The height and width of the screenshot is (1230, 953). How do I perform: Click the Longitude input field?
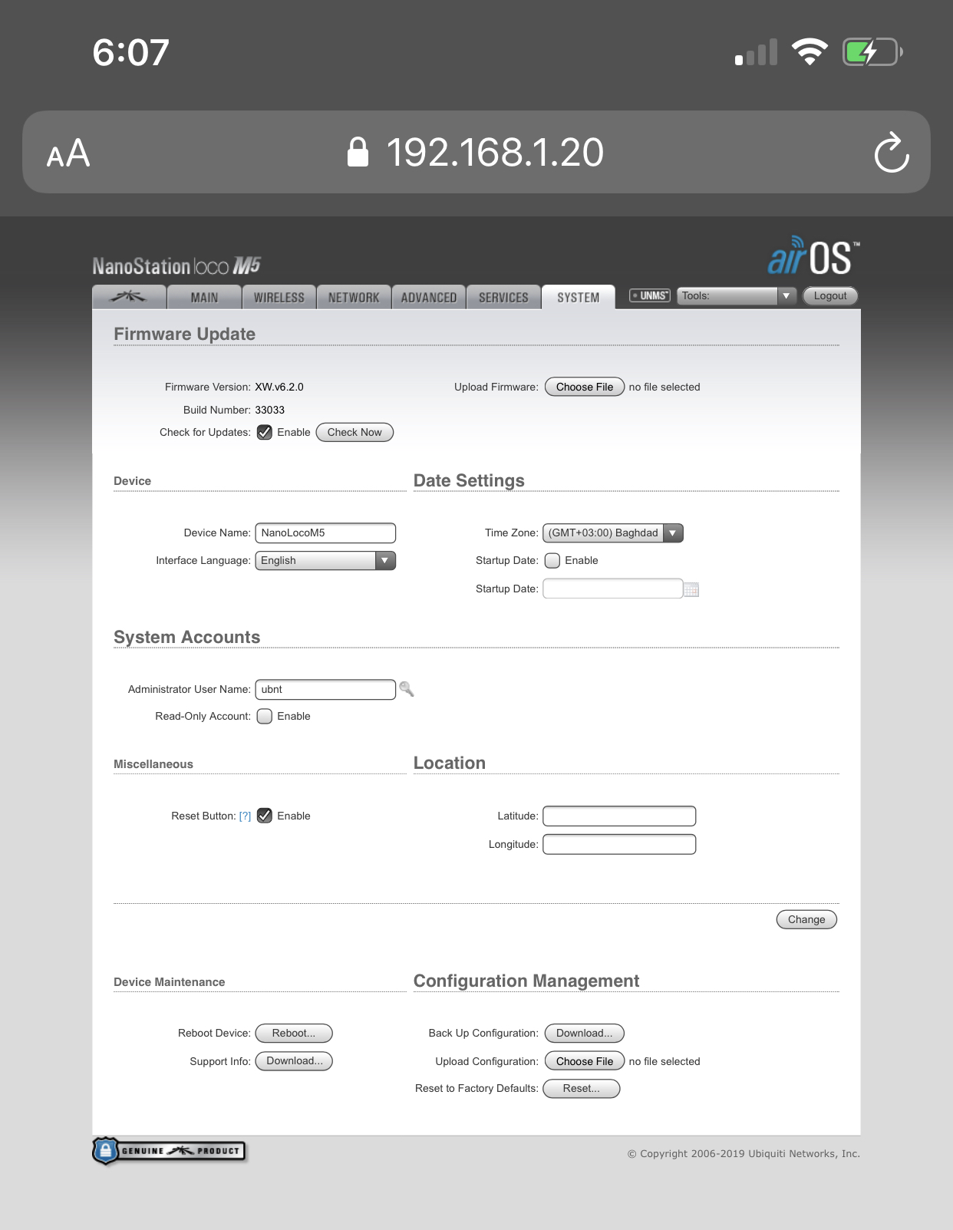(x=619, y=844)
